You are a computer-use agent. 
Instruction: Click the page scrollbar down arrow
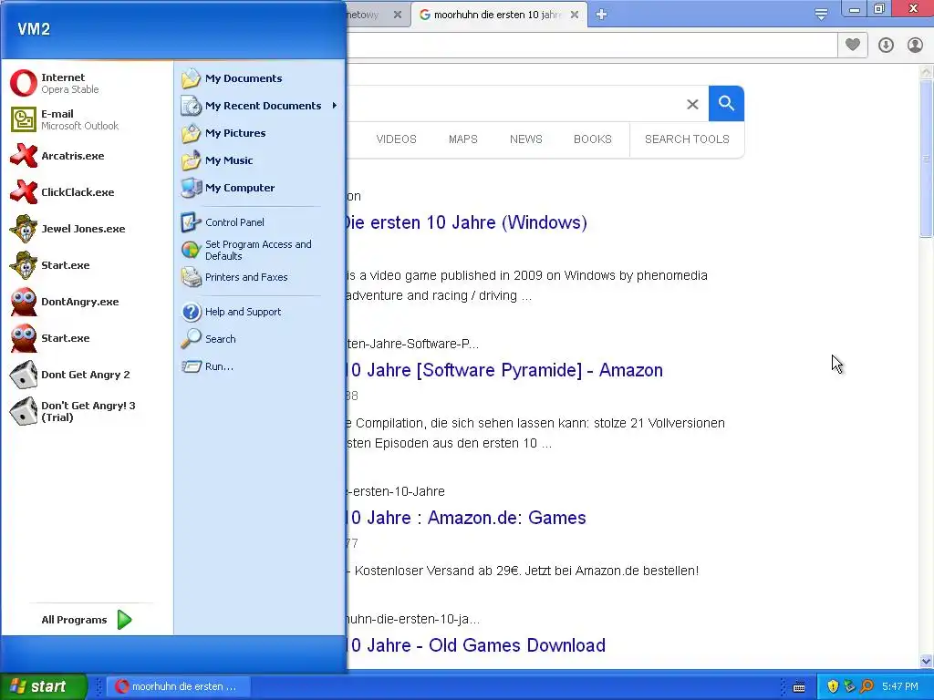coord(927,661)
